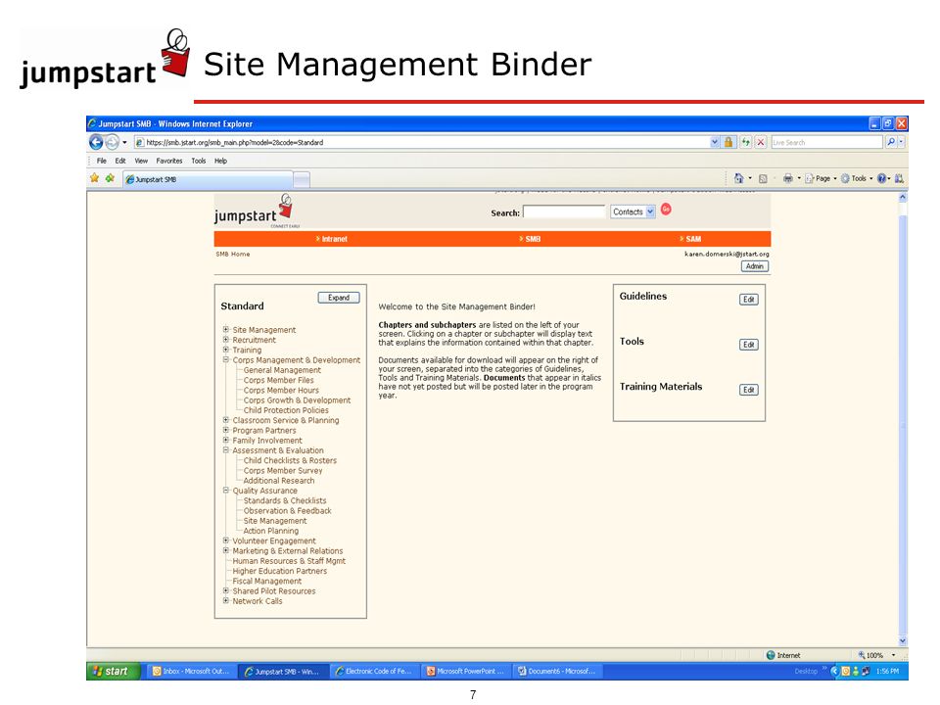The width and height of the screenshot is (940, 705).
Task: Select the Jumpstart SMB browser tab
Action: [x=208, y=179]
